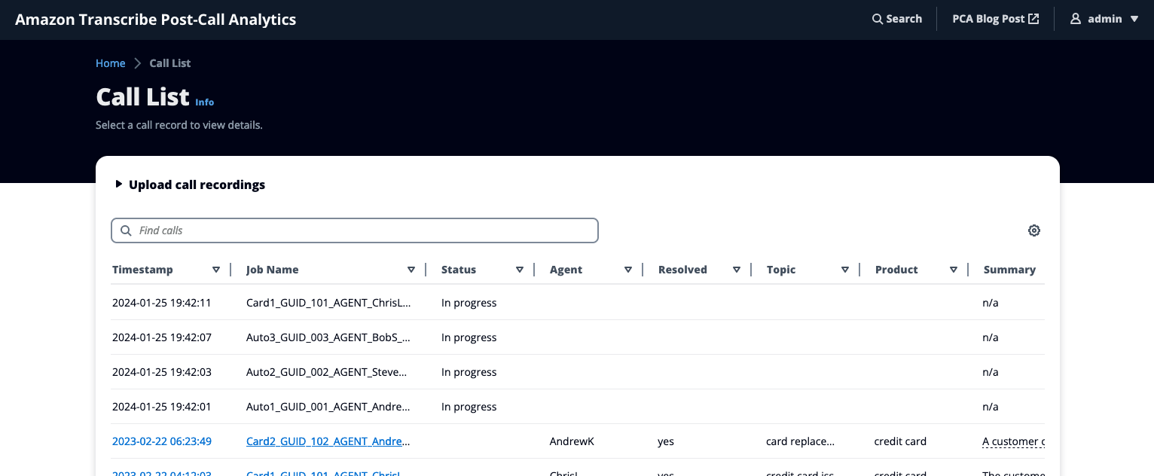Click the 'A customer' summary text
Screen dimensions: 1154x476
click(x=1013, y=441)
